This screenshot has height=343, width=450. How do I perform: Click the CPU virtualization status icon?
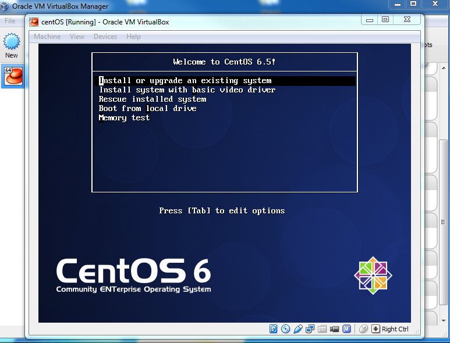(347, 328)
